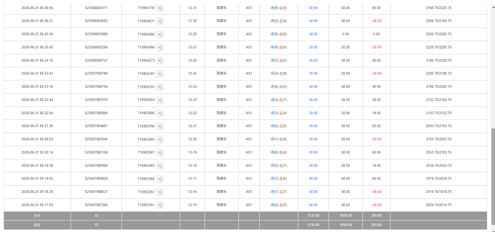This screenshot has height=232, width=495.
Task: Click the result 闲(0) 庄(4) for round 12-30
Action: (279, 21)
